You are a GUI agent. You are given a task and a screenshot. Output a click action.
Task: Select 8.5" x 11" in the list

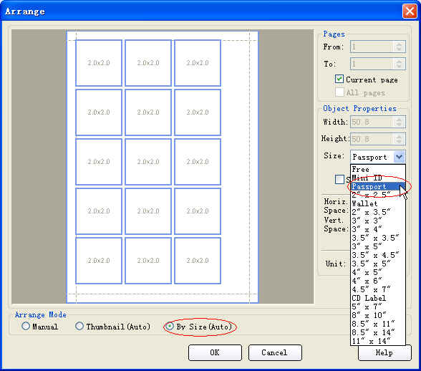tap(378, 324)
